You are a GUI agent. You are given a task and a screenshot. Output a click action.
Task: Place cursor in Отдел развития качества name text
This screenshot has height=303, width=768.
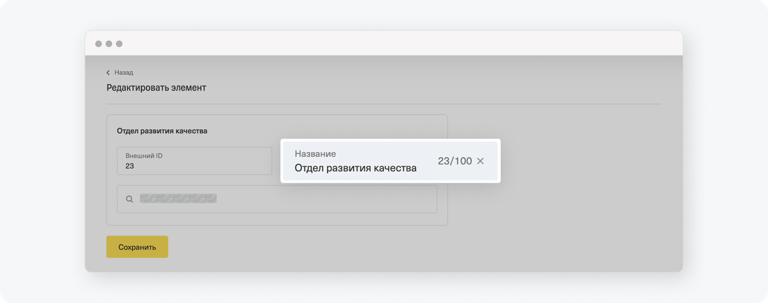[x=355, y=168]
